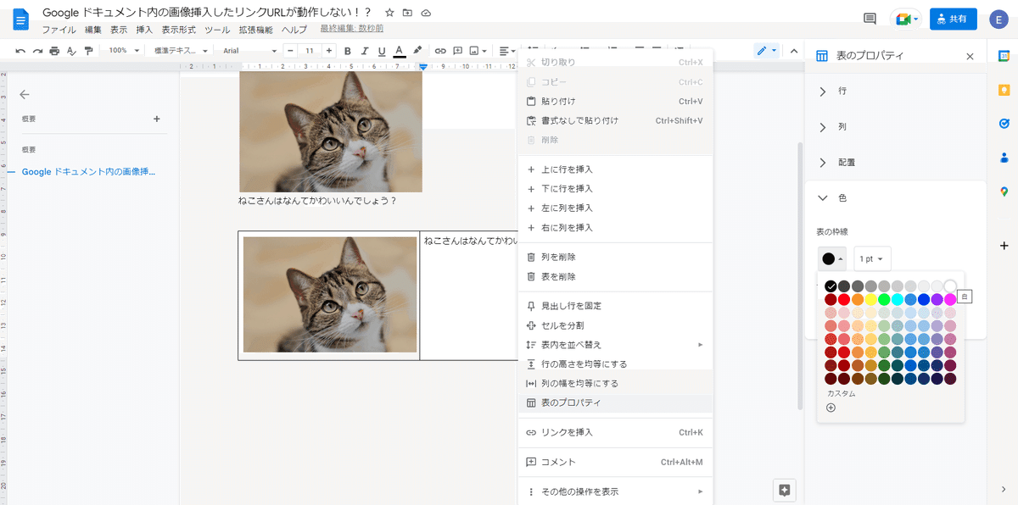Click the cat photo in the table cell
1018x505 pixels.
[329, 294]
